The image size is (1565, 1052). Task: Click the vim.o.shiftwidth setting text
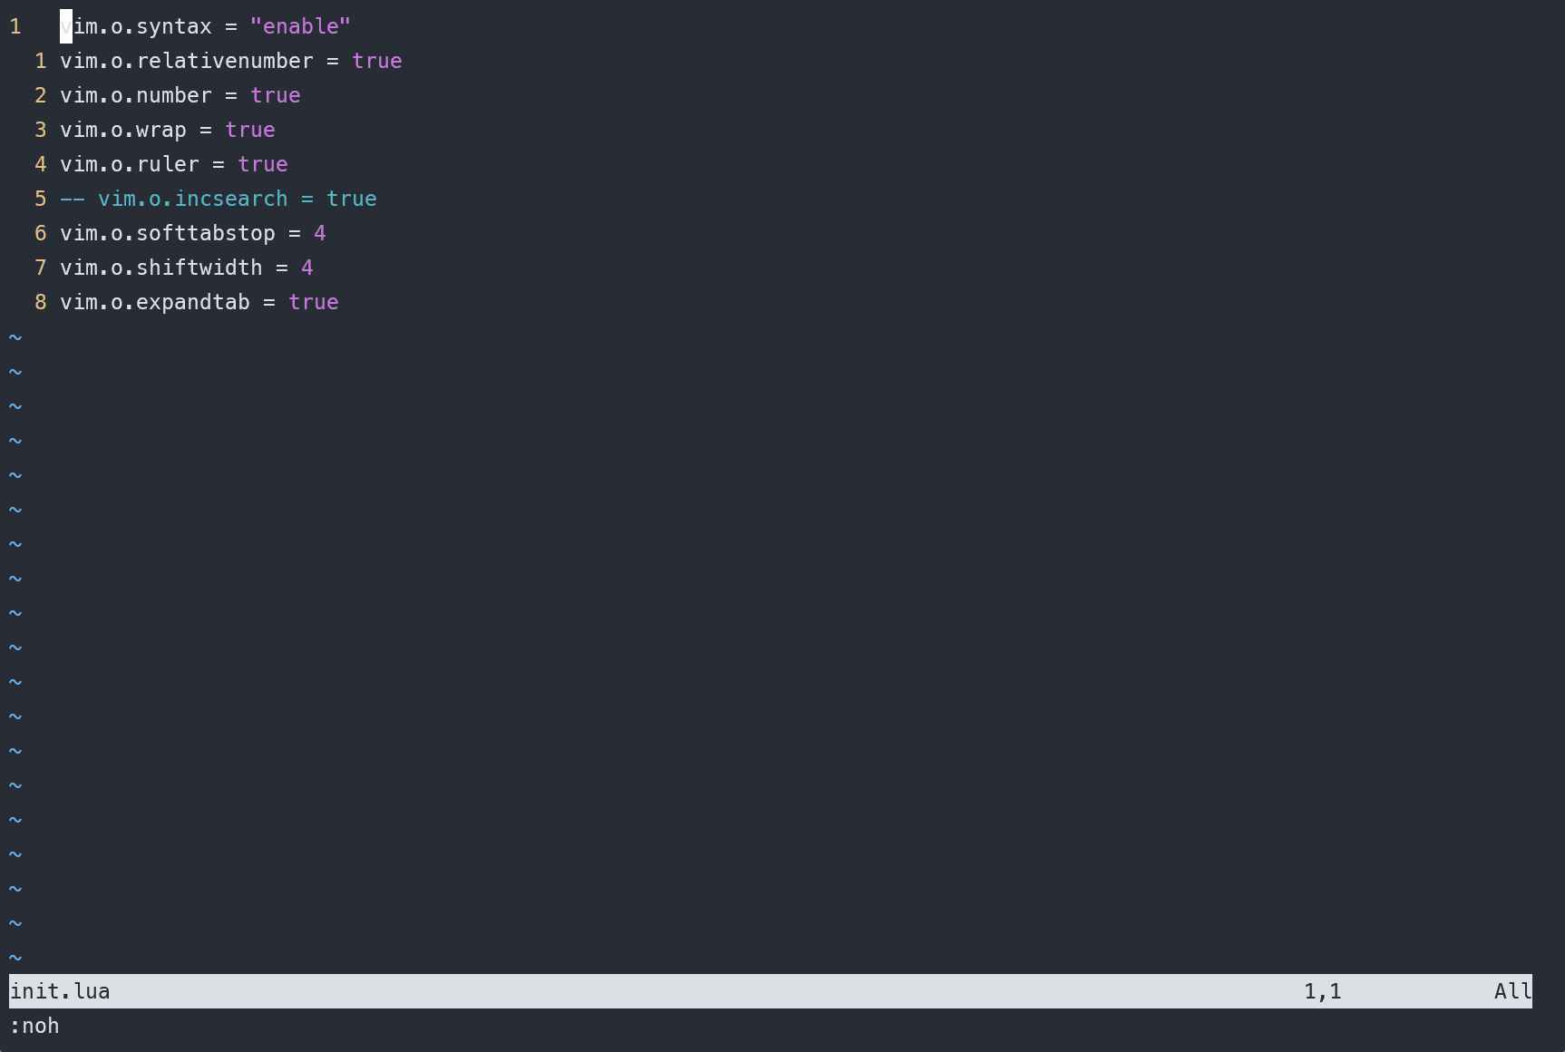pyautogui.click(x=161, y=268)
